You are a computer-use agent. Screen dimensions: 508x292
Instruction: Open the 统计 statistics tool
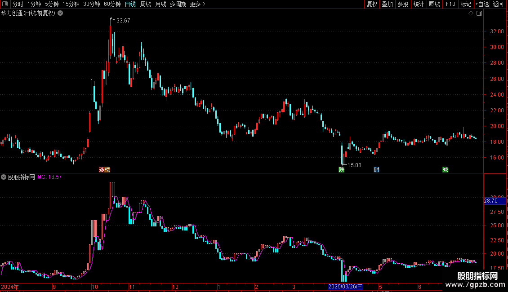pyautogui.click(x=419, y=4)
